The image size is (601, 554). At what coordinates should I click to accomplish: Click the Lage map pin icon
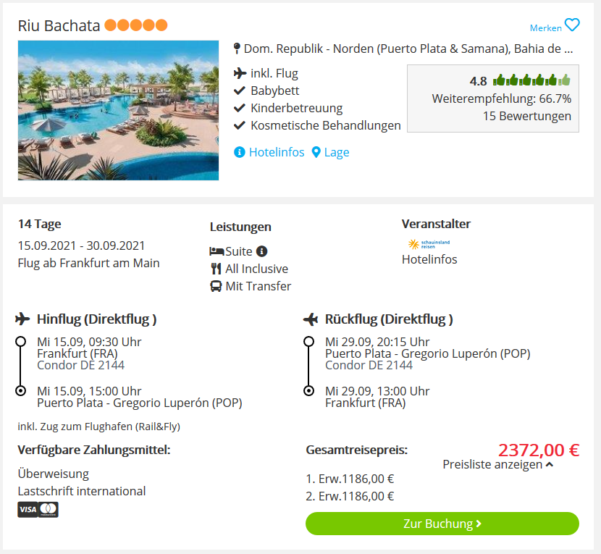coord(316,152)
